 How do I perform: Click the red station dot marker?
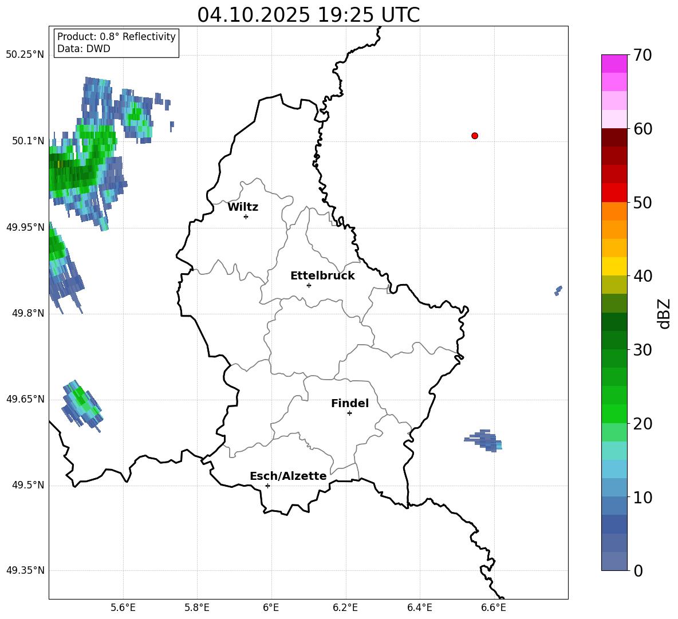[475, 136]
